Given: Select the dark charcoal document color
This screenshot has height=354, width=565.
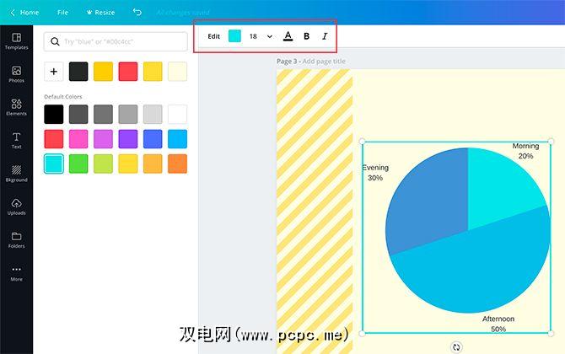Looking at the screenshot, I should 78,72.
